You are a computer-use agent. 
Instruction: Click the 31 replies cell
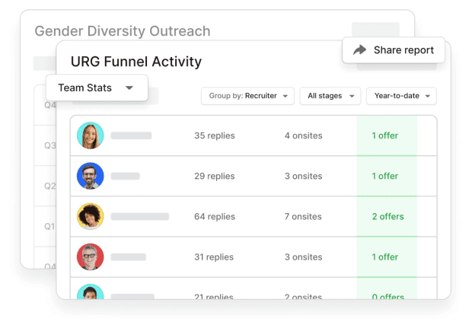click(x=214, y=257)
